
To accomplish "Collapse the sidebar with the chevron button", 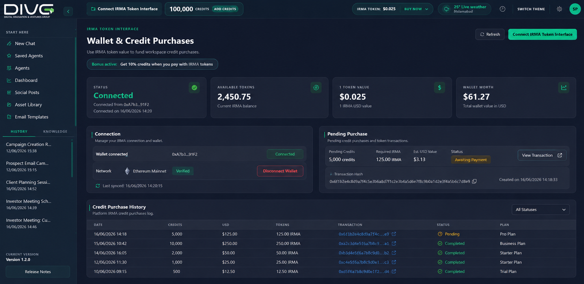I will [68, 11].
